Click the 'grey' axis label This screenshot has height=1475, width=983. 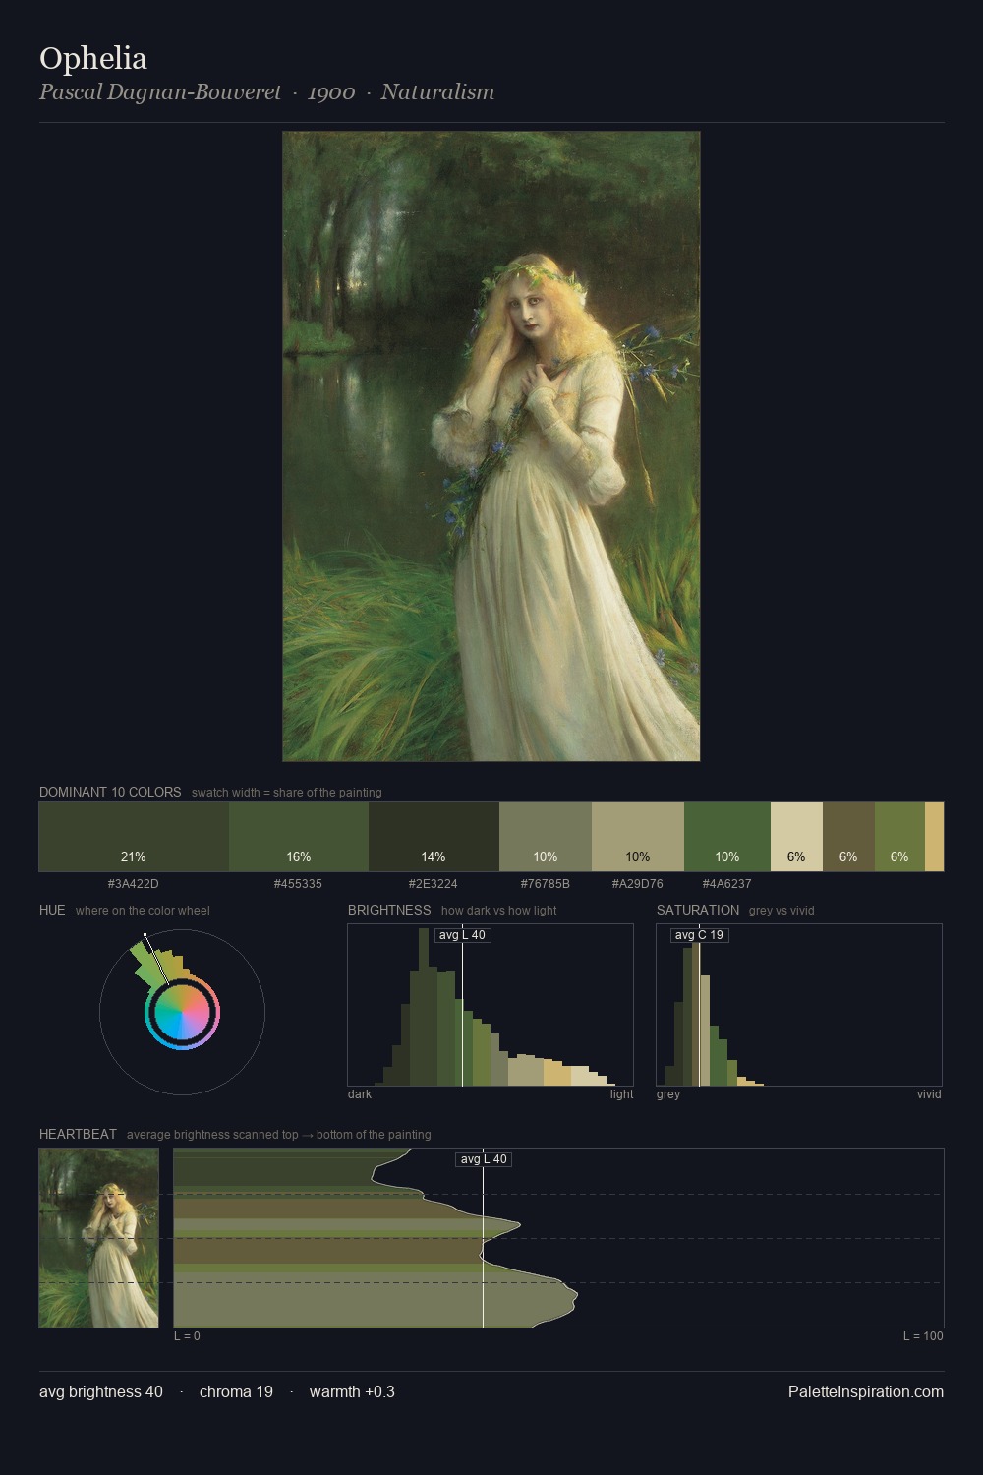click(668, 1094)
